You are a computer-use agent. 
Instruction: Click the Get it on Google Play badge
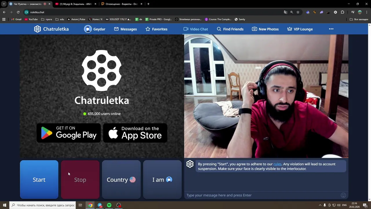[x=69, y=133]
